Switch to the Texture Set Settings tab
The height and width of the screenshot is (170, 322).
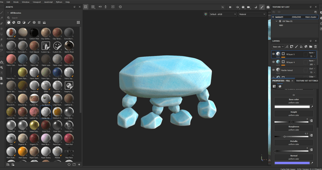coord(307,81)
